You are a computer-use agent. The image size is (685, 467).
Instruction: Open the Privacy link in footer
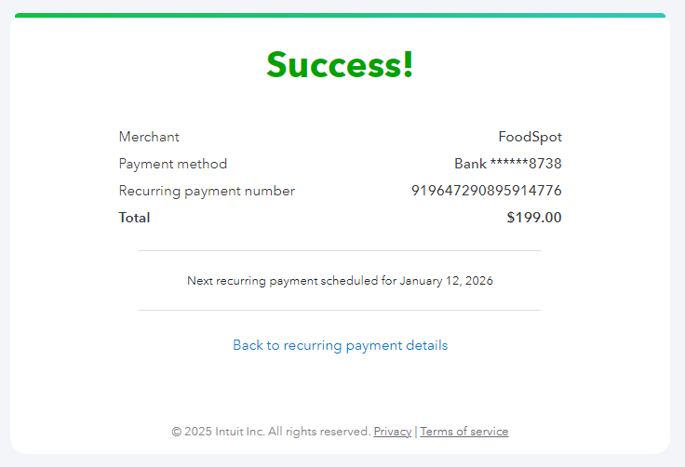coord(392,432)
